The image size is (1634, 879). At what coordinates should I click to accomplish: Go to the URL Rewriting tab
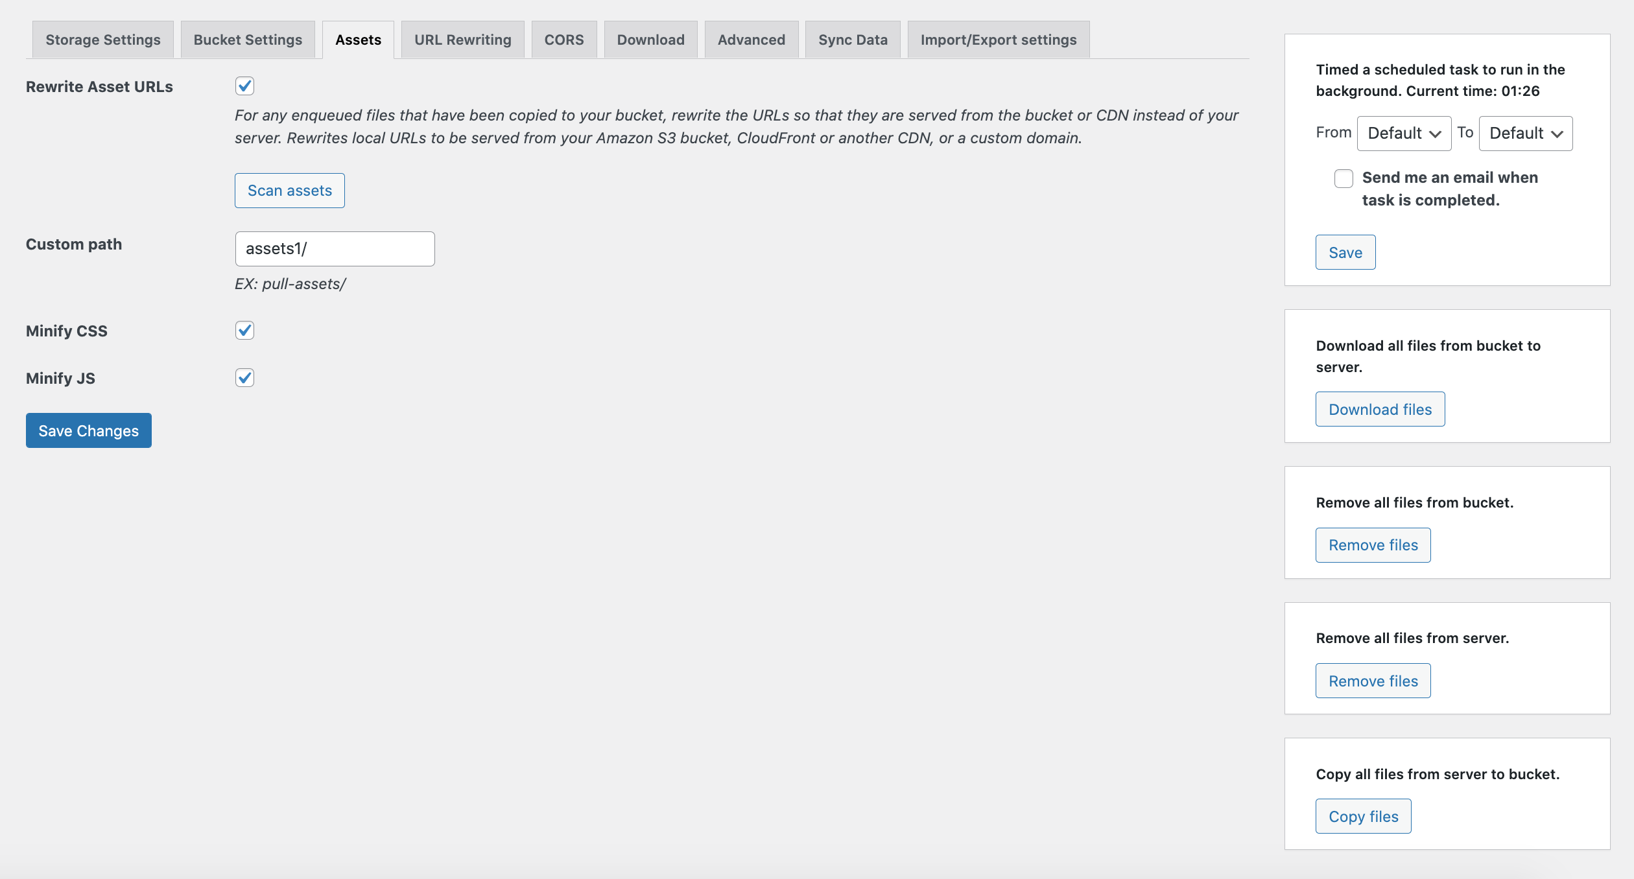[x=462, y=40]
